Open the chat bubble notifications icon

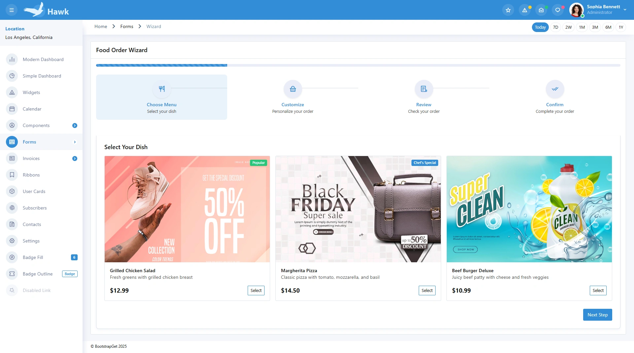(x=558, y=10)
